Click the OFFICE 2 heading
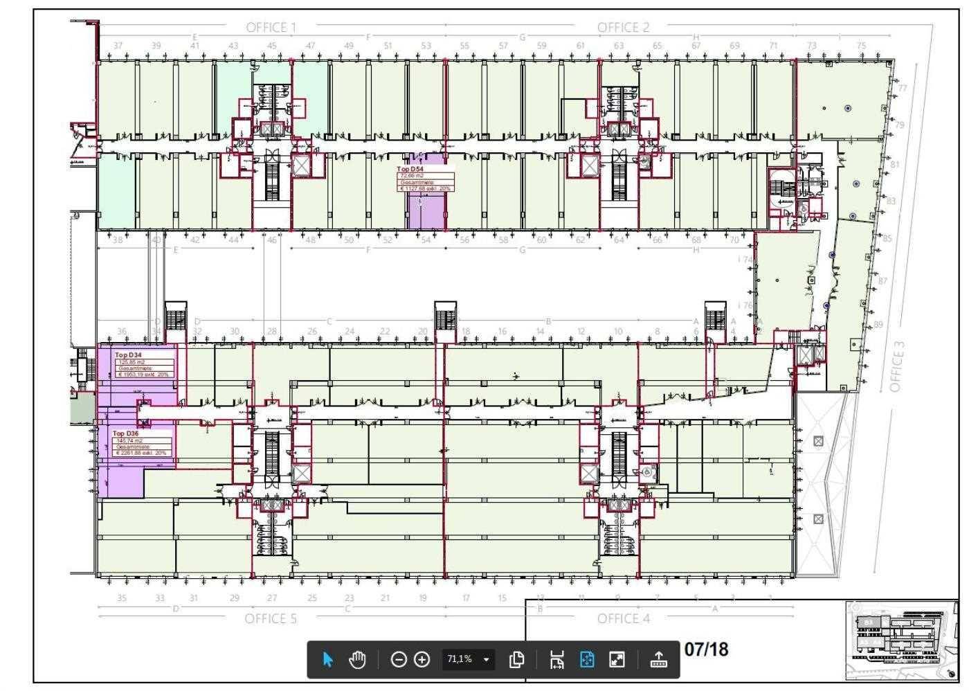969x691 pixels. 623,28
